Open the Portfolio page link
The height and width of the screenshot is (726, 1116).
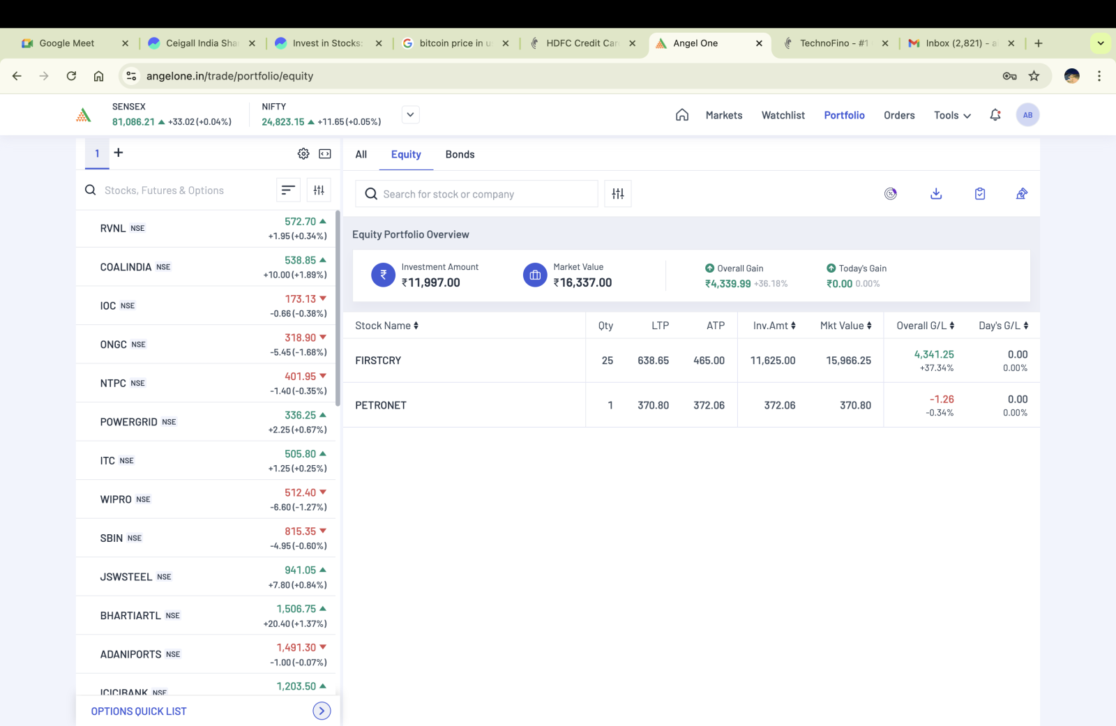click(844, 115)
